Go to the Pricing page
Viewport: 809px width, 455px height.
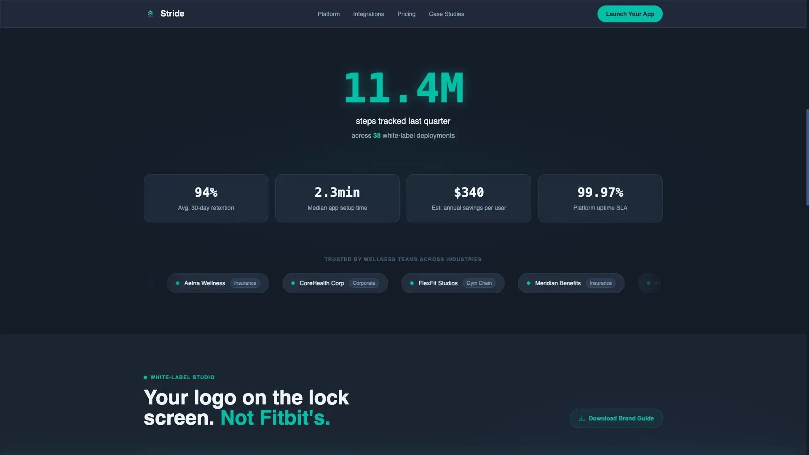[x=406, y=14]
